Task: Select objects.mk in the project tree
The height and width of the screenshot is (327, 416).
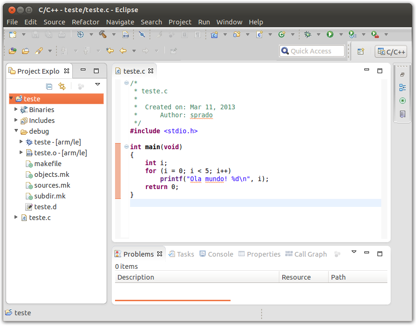Action: tap(47, 175)
